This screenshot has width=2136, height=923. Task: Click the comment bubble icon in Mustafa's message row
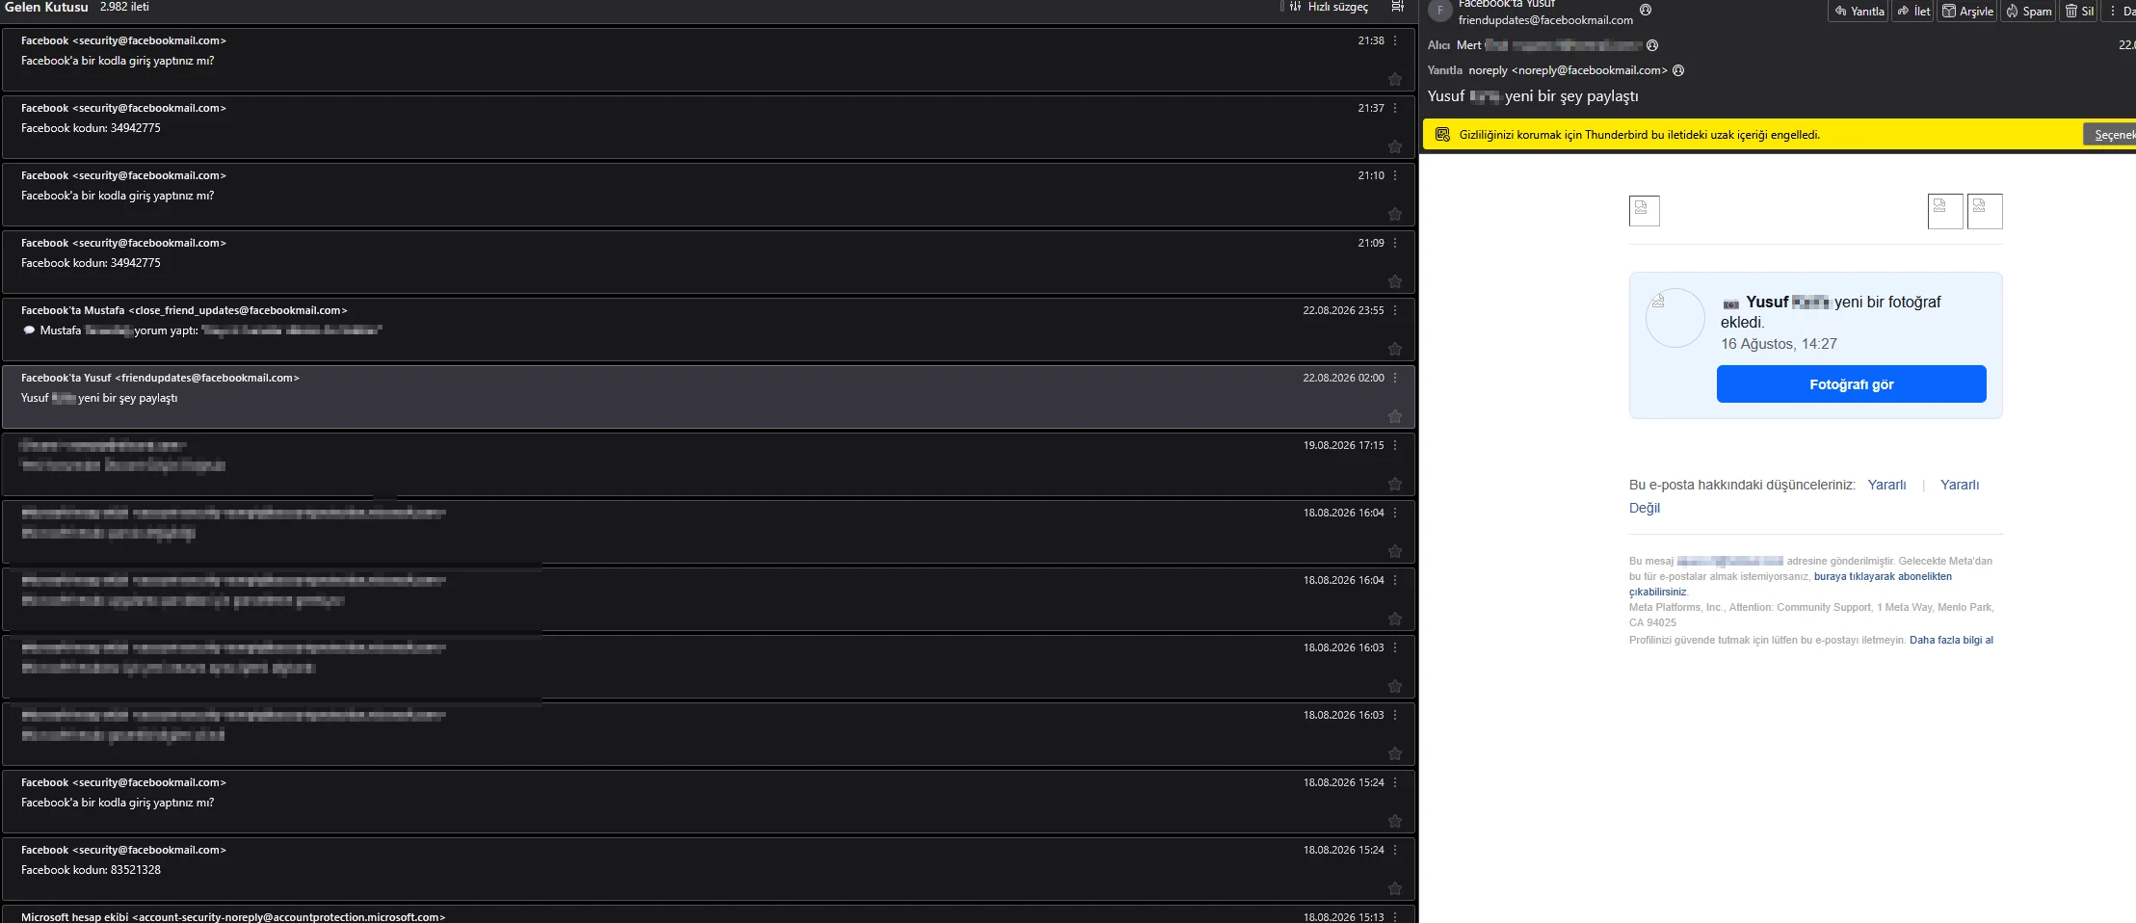[29, 330]
